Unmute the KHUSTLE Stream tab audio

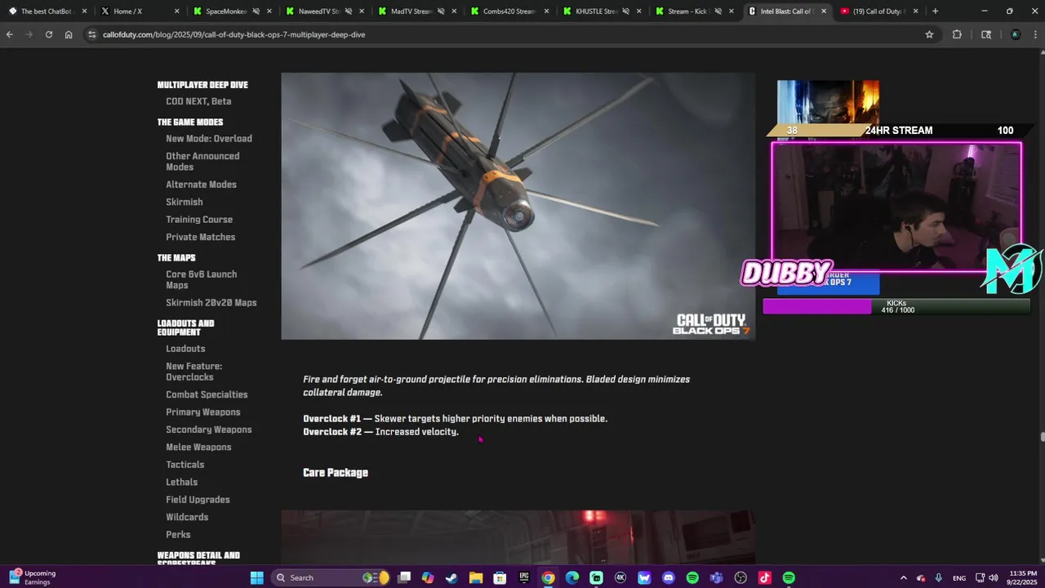(x=625, y=11)
